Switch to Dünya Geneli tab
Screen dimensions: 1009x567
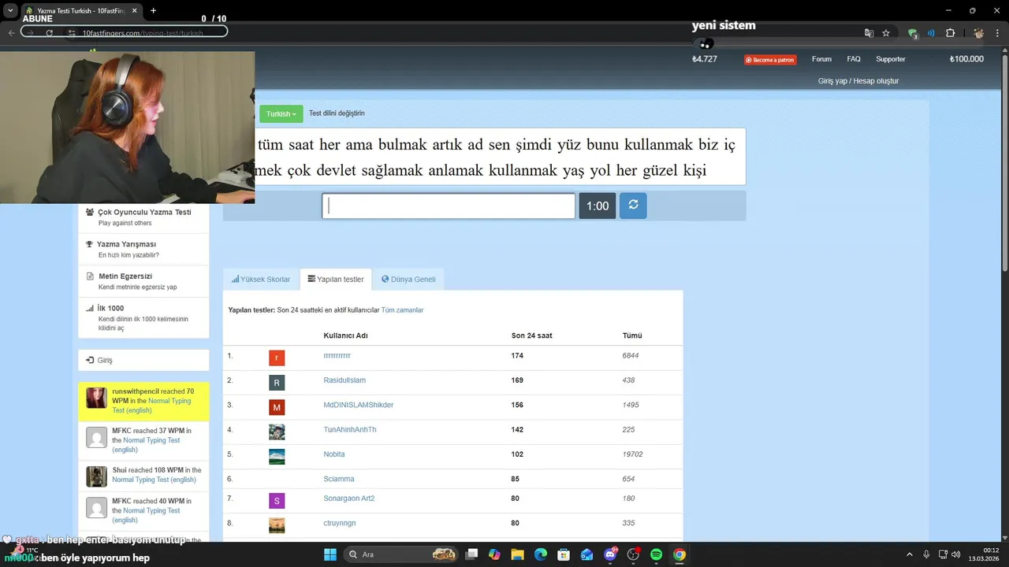coord(408,280)
